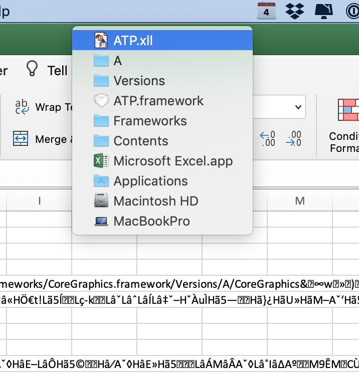Open the Dropbox menu bar icon
The image size is (359, 373).
click(295, 11)
